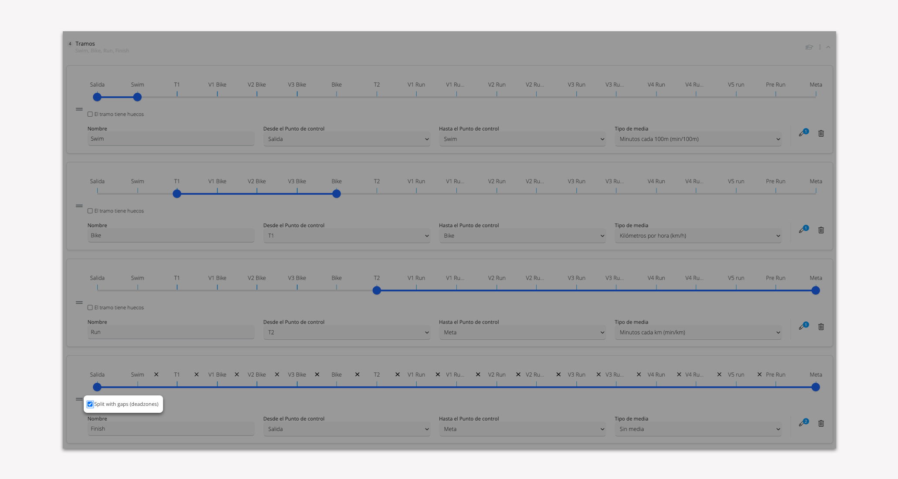Grab the reorder handle of the Swim split
Screen dimensions: 898x479
point(79,109)
